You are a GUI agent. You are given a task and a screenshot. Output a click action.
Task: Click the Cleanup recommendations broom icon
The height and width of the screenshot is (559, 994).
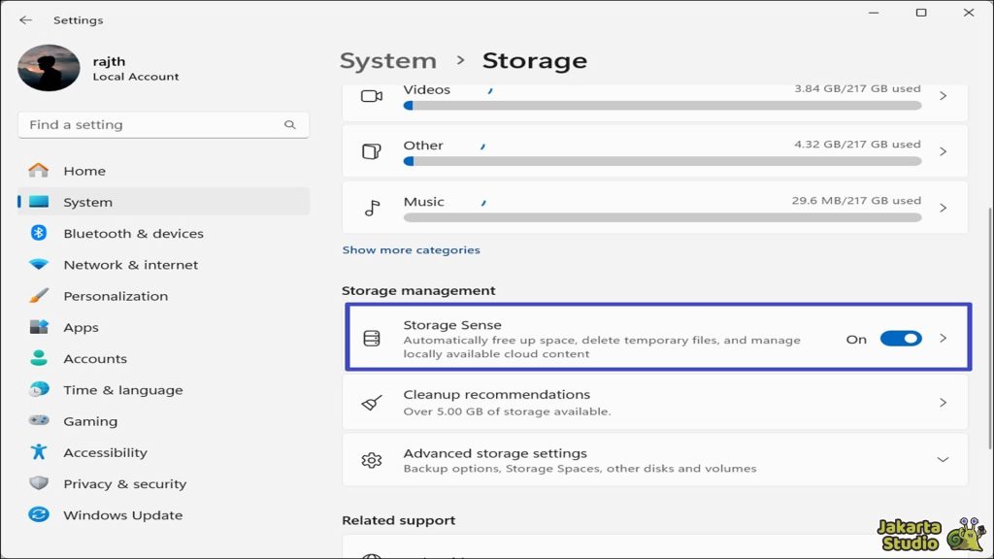[x=371, y=403]
